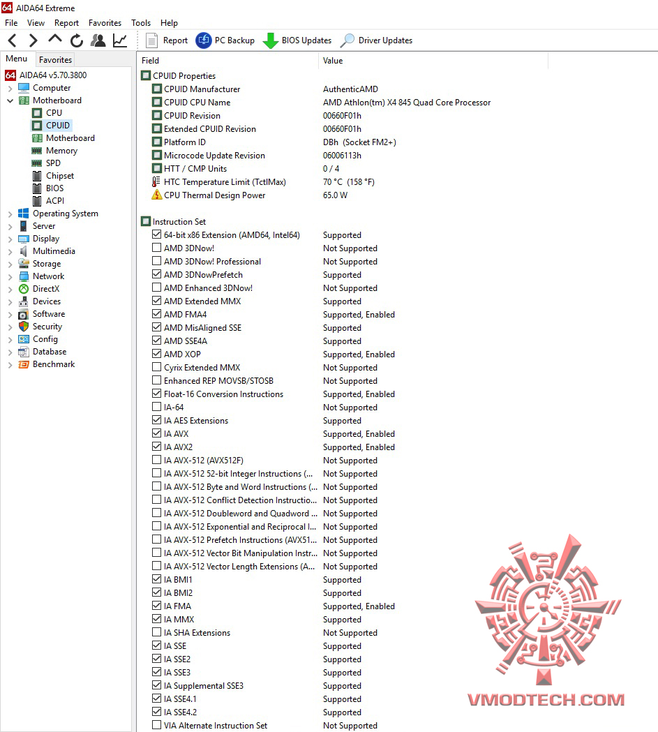
Task: Click CPU Thermal Design Power warning icon
Action: pyautogui.click(x=157, y=195)
